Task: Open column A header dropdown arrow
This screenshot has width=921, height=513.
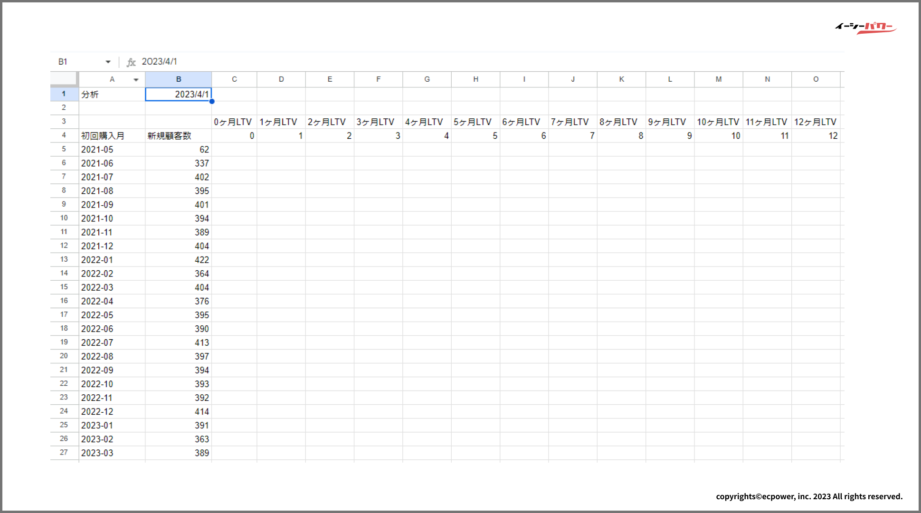Action: pyautogui.click(x=136, y=80)
